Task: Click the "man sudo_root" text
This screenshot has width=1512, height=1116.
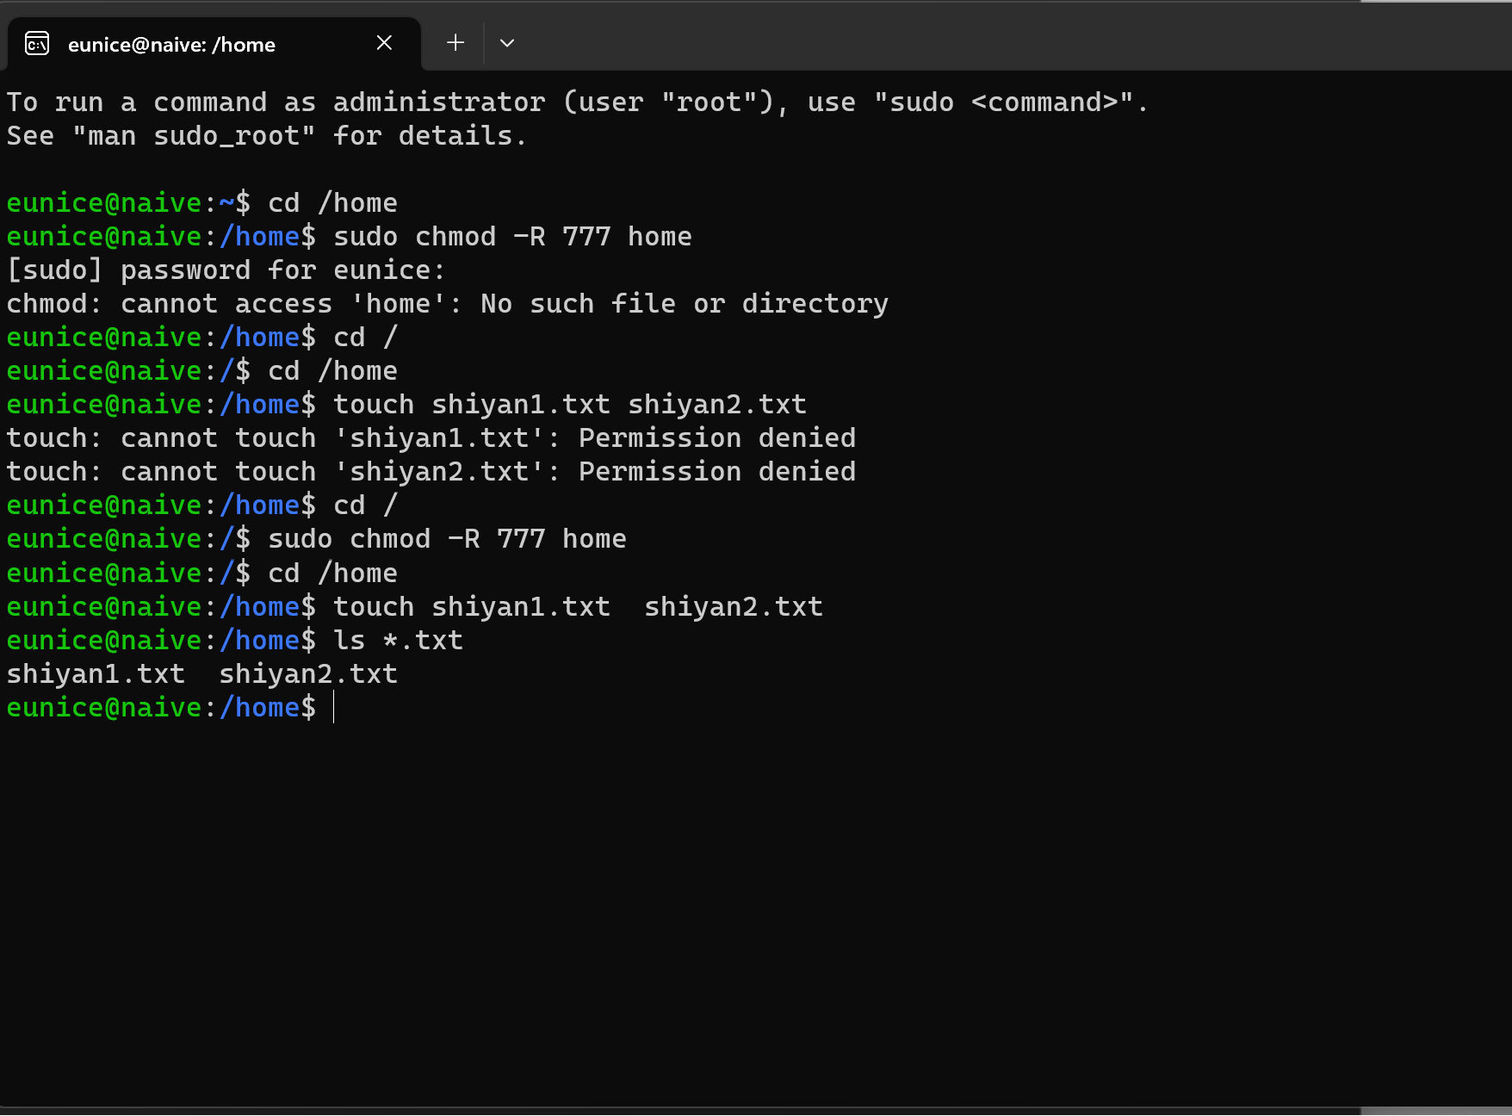Action: [194, 136]
